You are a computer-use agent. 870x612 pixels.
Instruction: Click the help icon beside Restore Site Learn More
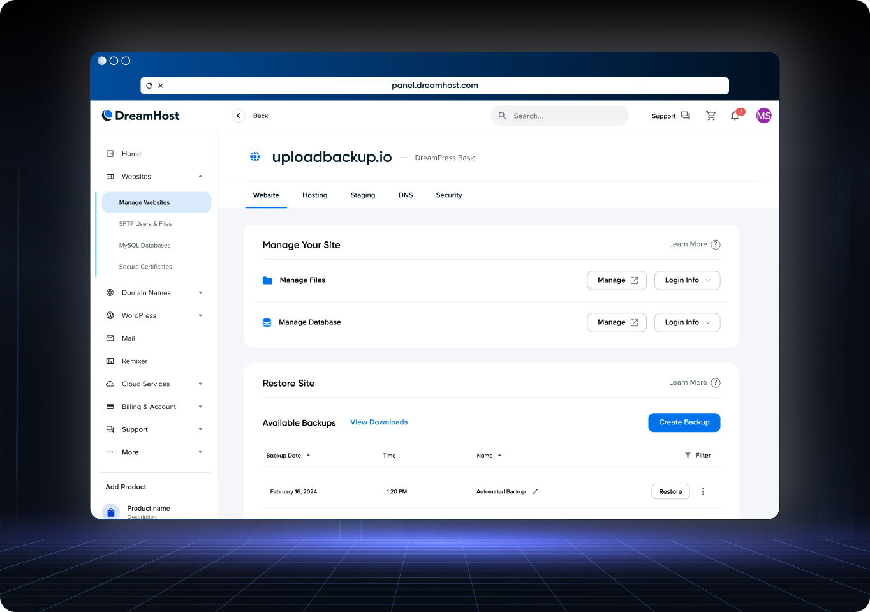point(716,383)
